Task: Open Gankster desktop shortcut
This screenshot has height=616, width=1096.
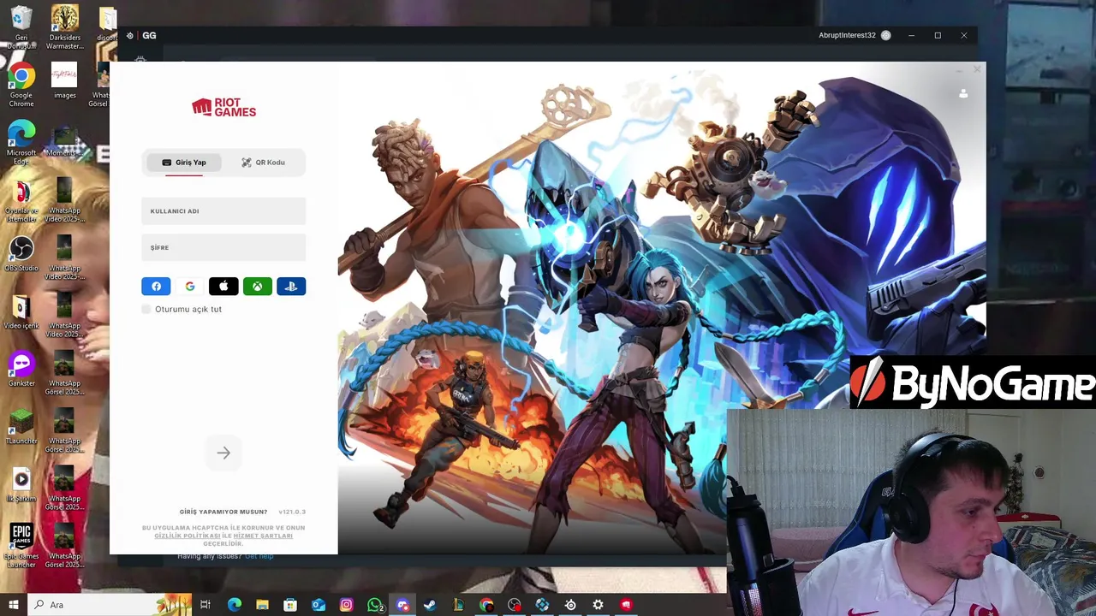Action: click(21, 370)
